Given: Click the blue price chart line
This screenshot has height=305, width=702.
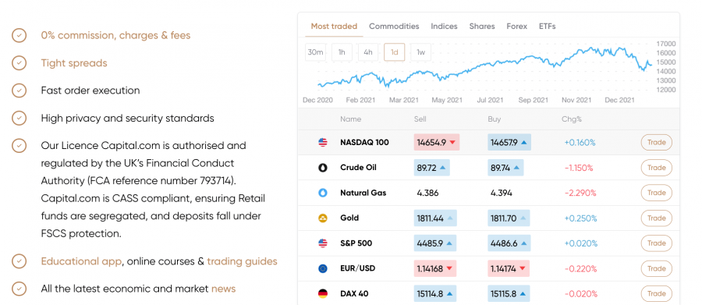Looking at the screenshot, I should [485, 66].
